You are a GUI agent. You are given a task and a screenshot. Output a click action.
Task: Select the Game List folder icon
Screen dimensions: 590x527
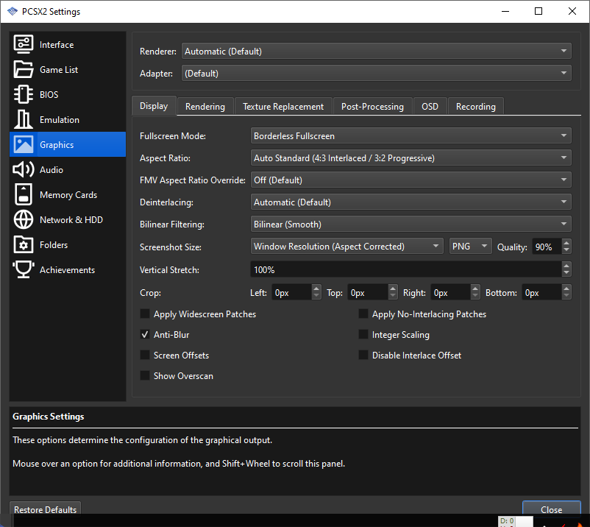tap(24, 70)
